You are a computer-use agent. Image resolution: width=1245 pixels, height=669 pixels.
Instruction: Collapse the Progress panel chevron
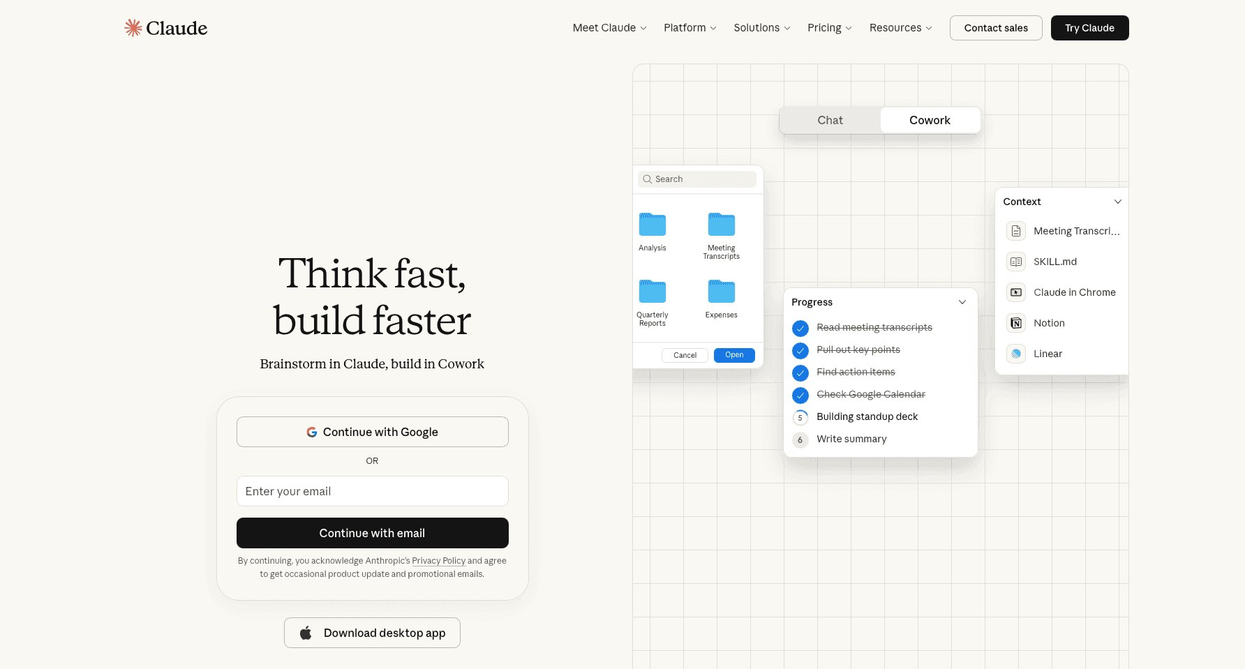962,302
